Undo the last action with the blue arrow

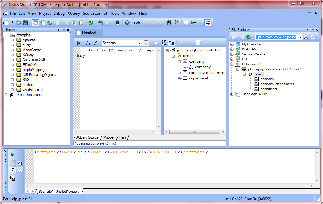(x=101, y=23)
